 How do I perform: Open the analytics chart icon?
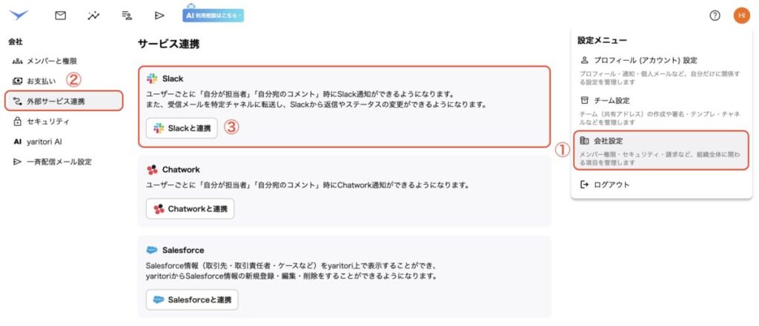pyautogui.click(x=93, y=15)
